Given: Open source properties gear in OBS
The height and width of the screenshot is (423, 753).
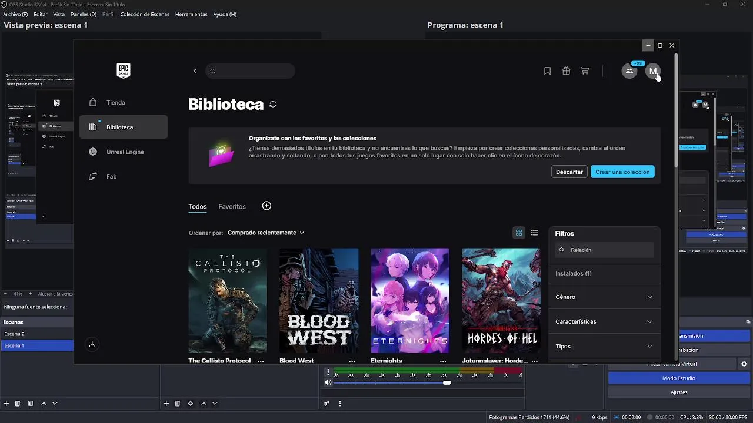Looking at the screenshot, I should coord(191,404).
